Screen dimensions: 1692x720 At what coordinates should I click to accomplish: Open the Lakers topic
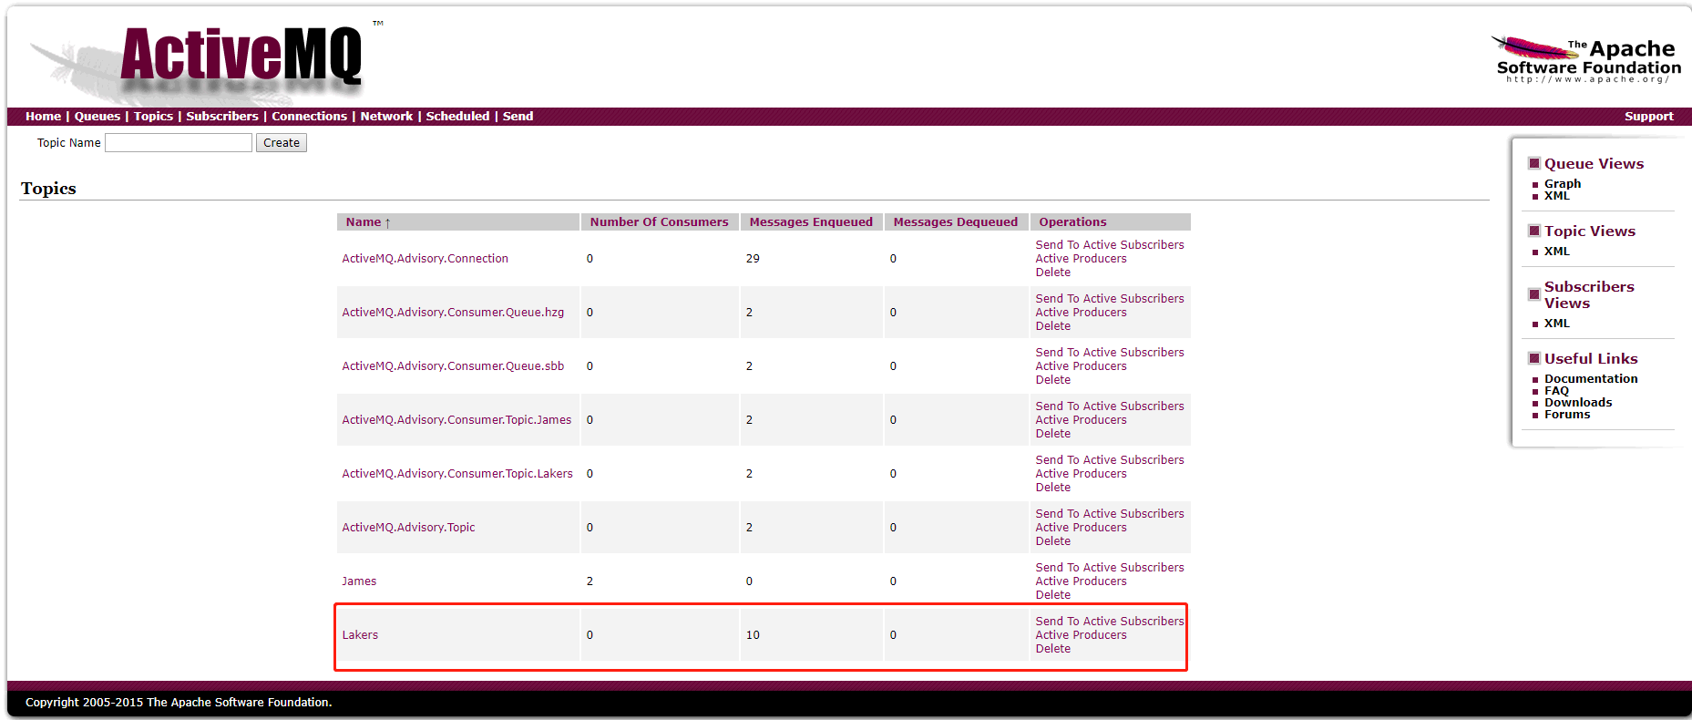coord(360,635)
